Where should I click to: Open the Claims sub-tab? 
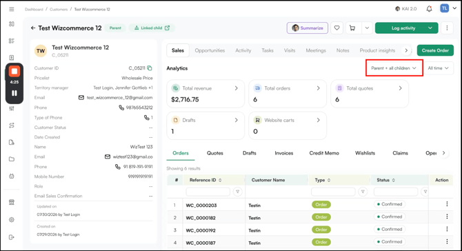pos(400,153)
